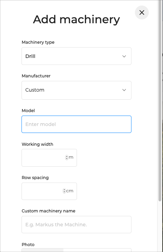Click the 'Add machinery' heading text
This screenshot has height=252, width=163.
pos(76,19)
